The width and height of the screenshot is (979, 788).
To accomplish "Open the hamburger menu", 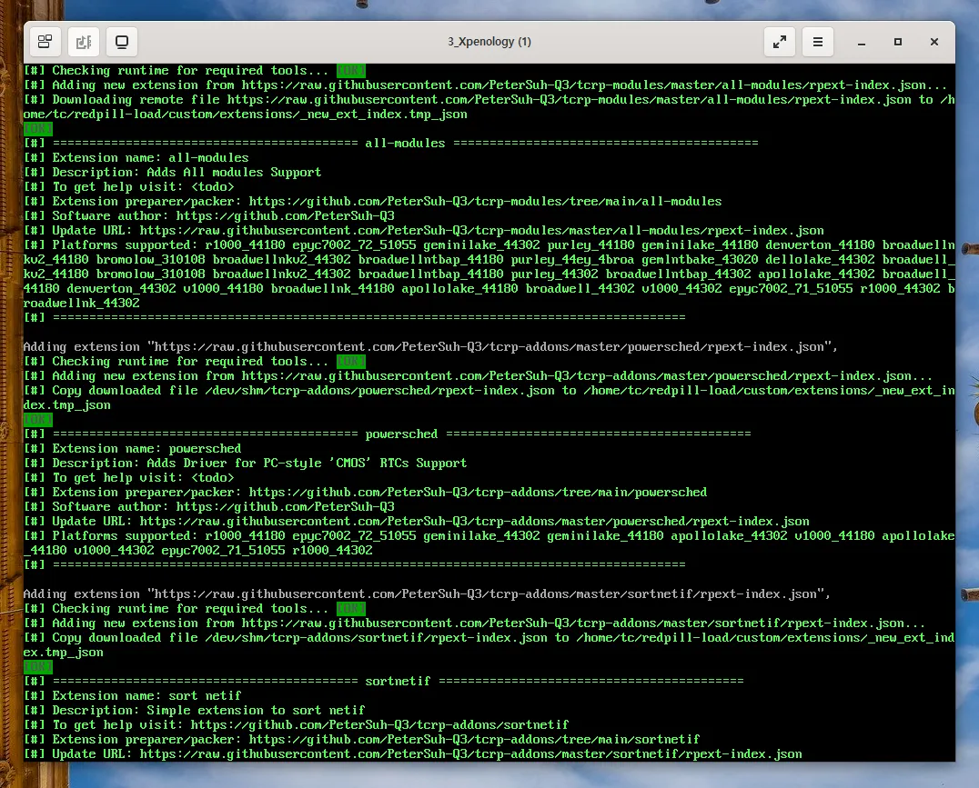I will tap(817, 42).
